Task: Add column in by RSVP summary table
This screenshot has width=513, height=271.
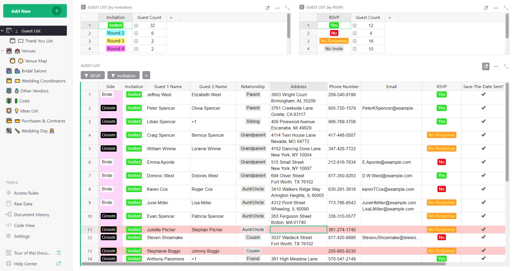Action: point(389,17)
